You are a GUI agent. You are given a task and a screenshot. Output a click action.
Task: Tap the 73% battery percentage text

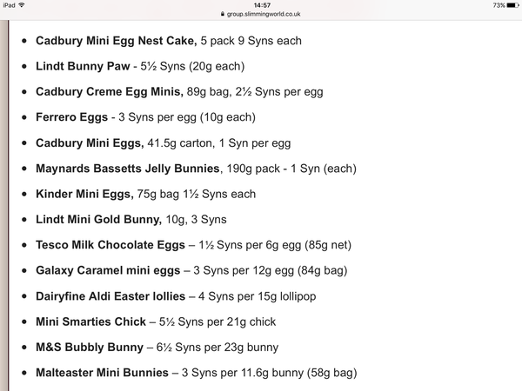point(499,5)
